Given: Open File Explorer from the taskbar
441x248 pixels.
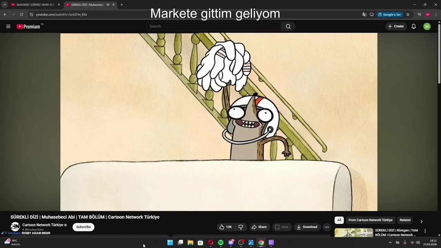Looking at the screenshot, I should (190, 242).
